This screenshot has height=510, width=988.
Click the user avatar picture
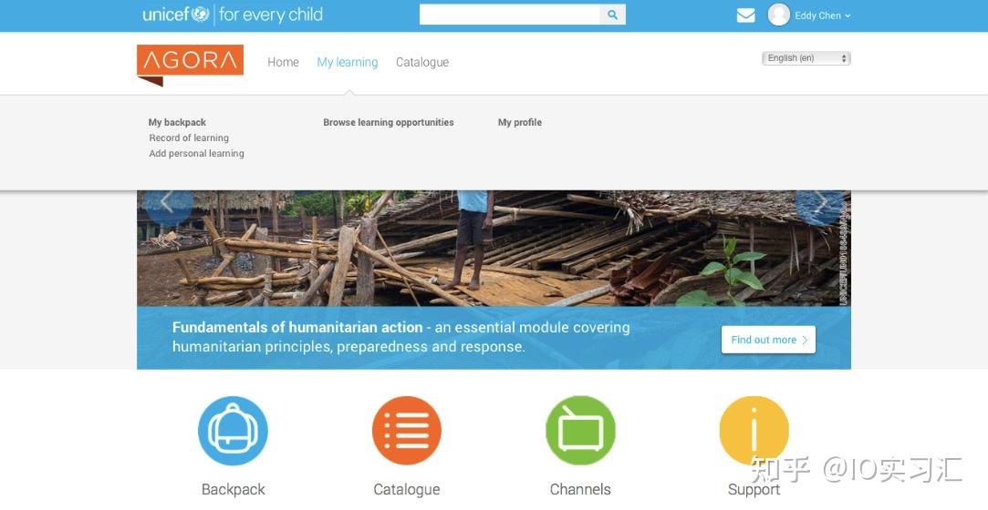[778, 15]
